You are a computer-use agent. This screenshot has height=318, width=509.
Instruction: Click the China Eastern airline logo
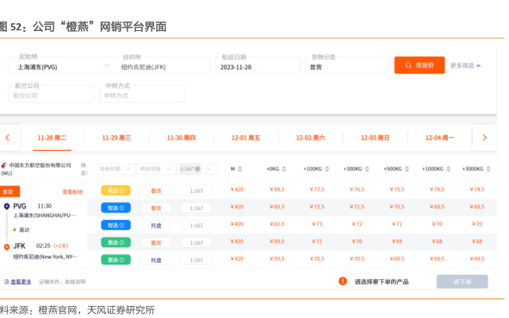4,165
